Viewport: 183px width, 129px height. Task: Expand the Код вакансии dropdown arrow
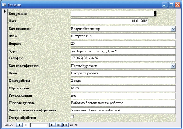click(173, 29)
